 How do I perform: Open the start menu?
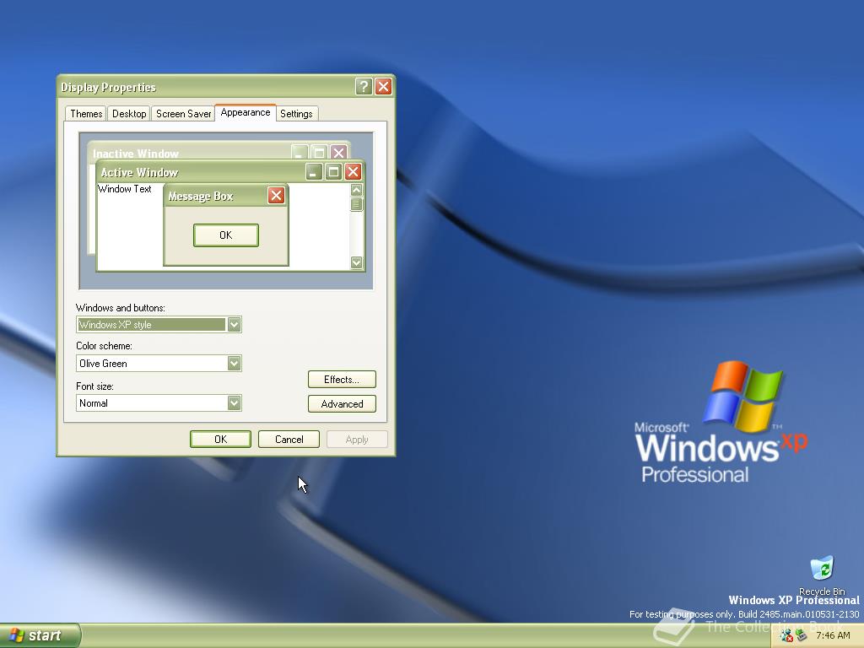click(40, 635)
